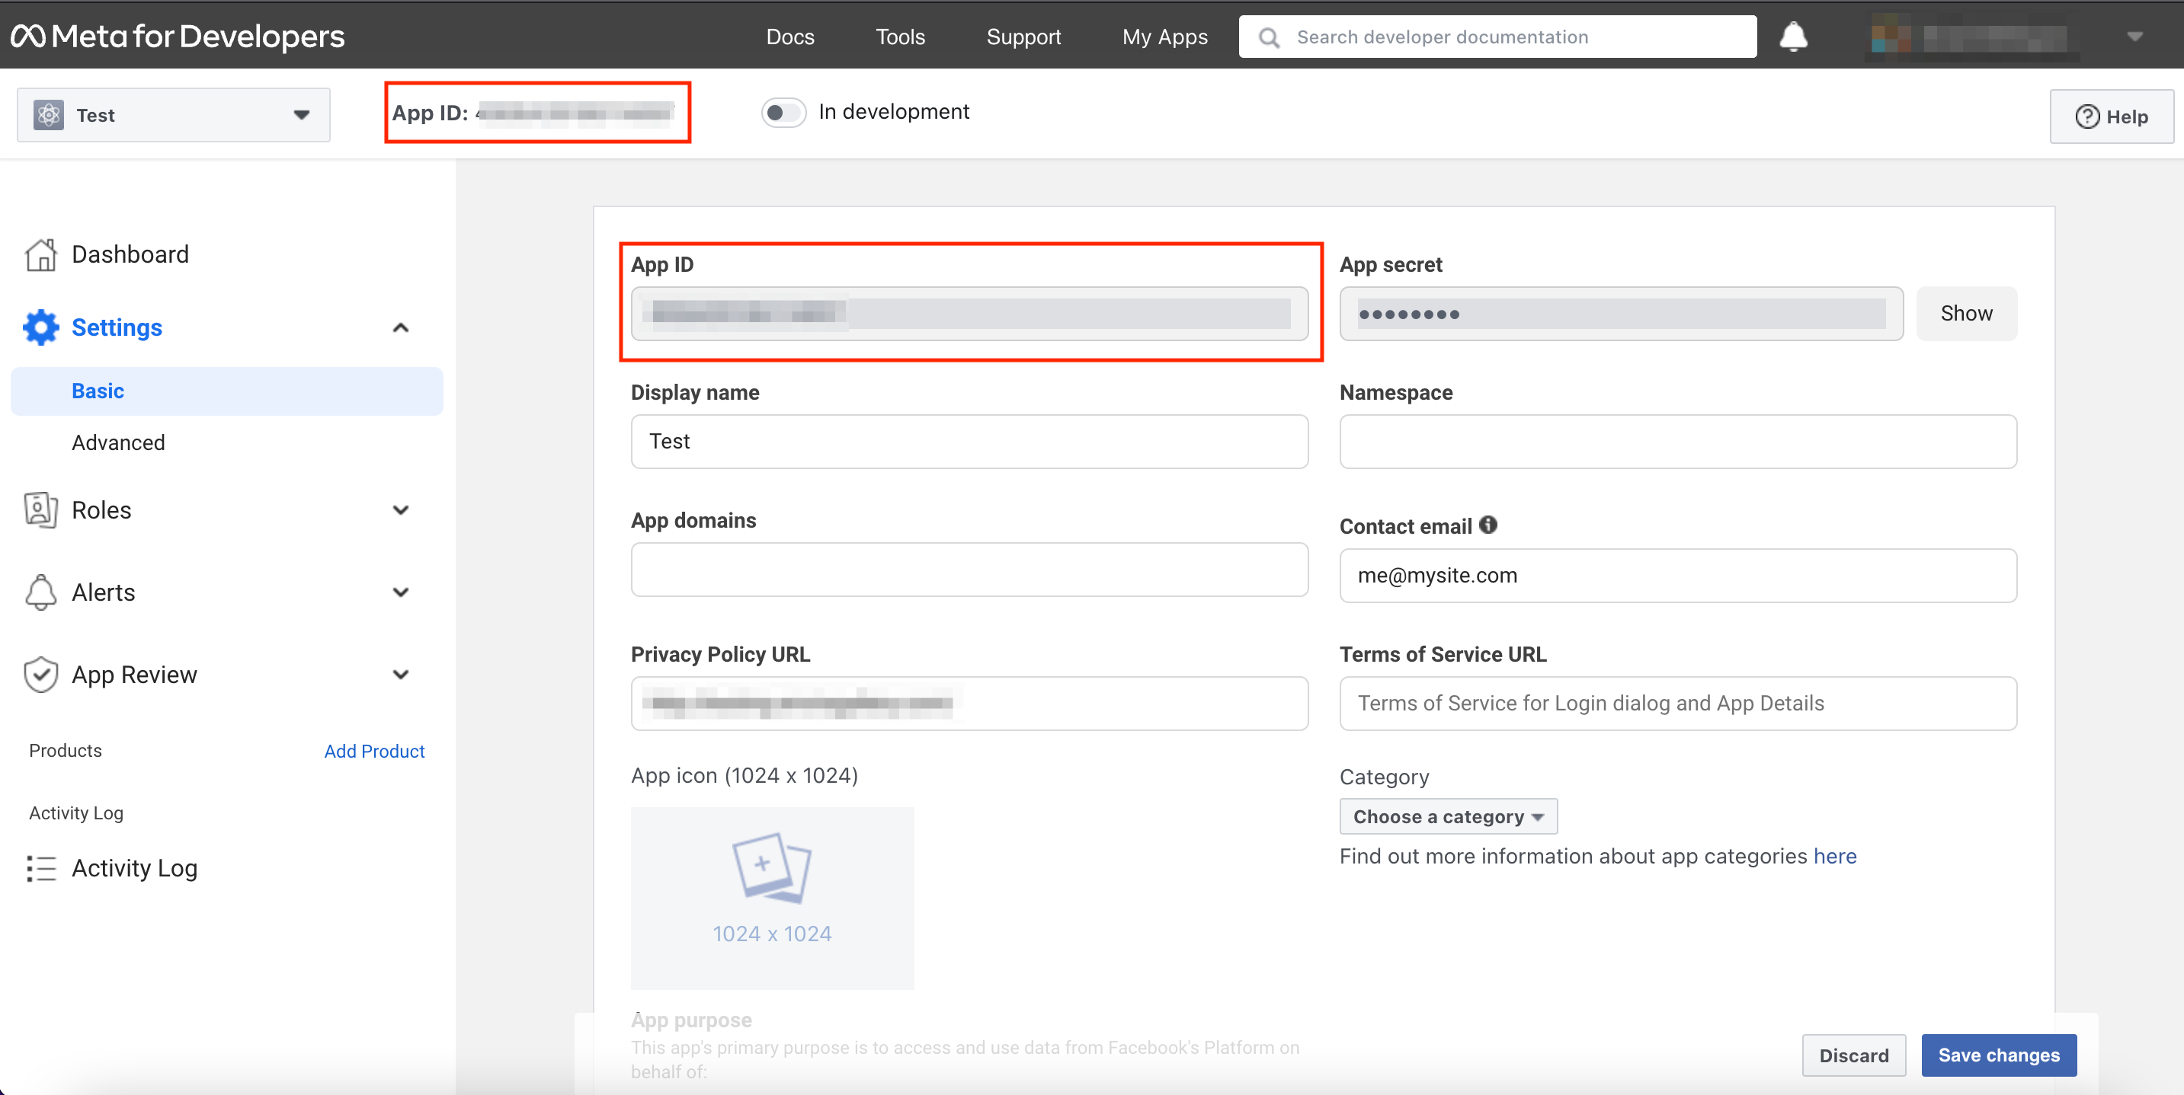Click the App domains input field
The image size is (2184, 1095).
tap(969, 570)
